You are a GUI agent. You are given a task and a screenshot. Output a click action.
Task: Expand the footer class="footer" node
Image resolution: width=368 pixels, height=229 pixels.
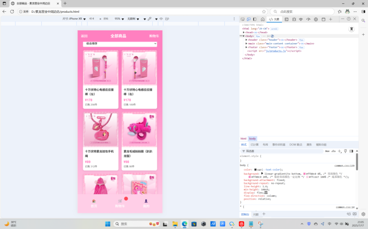(246, 47)
